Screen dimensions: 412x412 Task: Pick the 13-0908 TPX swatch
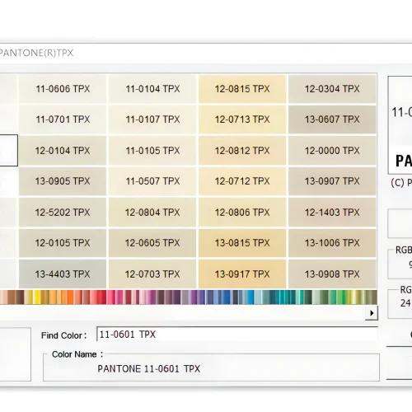click(332, 274)
